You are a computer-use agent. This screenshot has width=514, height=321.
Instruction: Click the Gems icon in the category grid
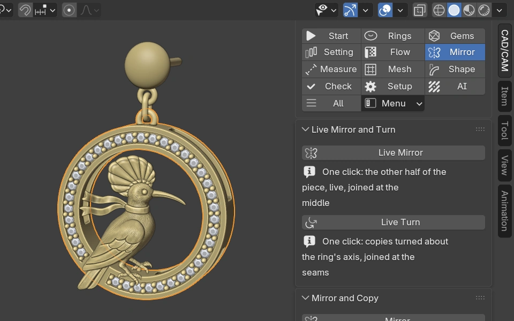pos(434,36)
